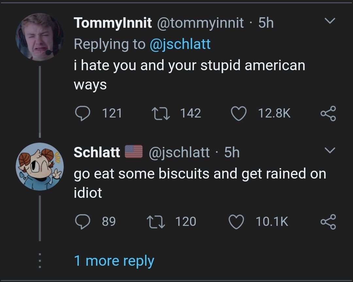Reply to TommyInnit's tweet via comment icon
353x282 pixels.
point(82,113)
